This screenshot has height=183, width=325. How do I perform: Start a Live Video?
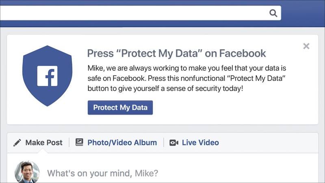click(194, 143)
